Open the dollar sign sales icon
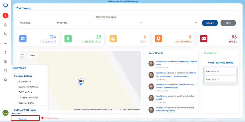Viewport: 245px width, 122px height. 6,52
